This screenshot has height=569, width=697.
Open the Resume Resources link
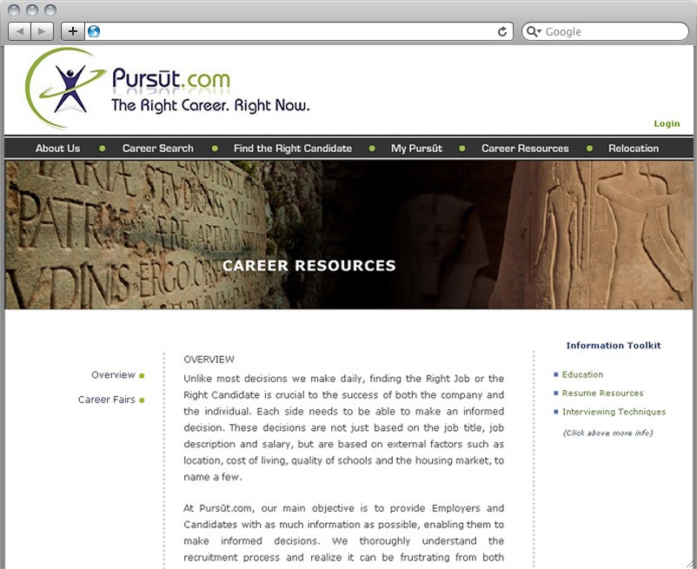602,394
